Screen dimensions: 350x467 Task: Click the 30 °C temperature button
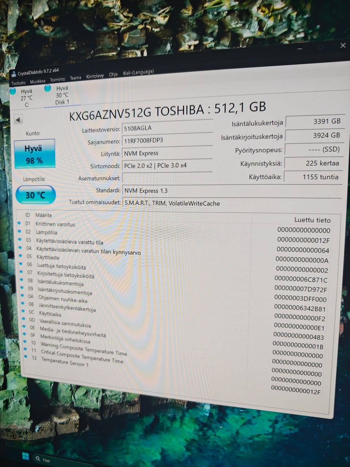point(36,195)
